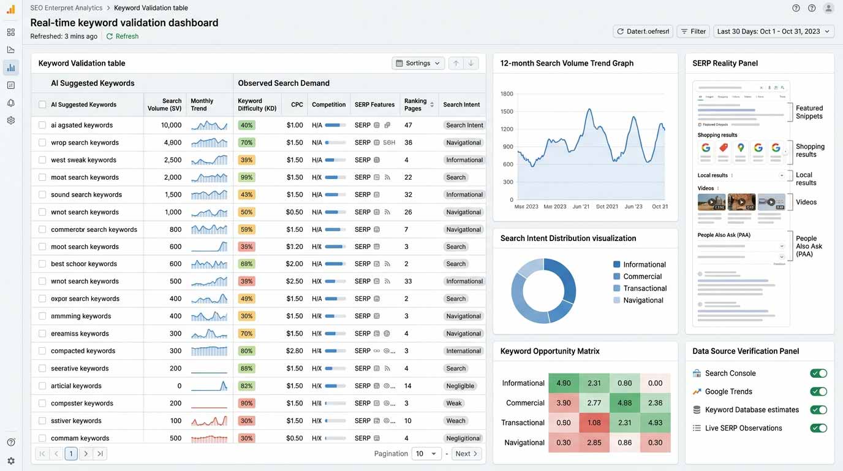Tick the select-all checkbox in the table header
The image size is (843, 471).
pyautogui.click(x=42, y=105)
